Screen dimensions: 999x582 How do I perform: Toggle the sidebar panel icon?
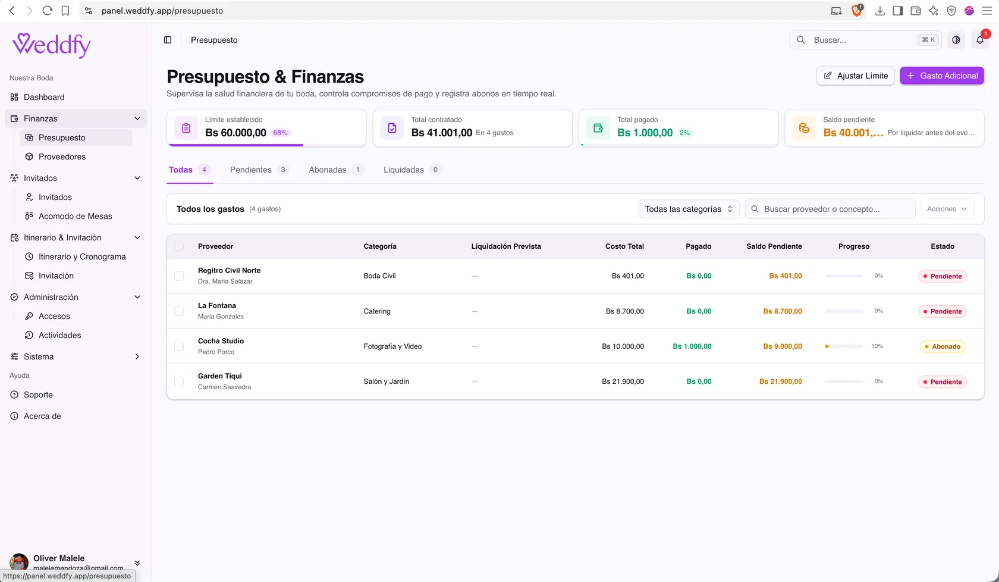tap(168, 40)
